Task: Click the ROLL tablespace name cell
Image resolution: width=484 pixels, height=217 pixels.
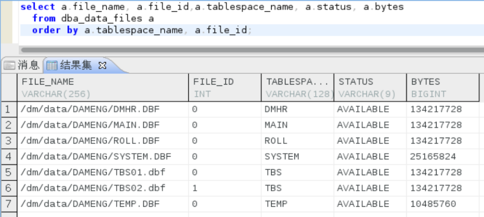Action: [x=276, y=141]
